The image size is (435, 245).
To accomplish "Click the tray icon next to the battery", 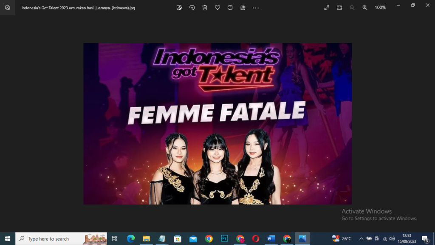I will pyautogui.click(x=377, y=239).
